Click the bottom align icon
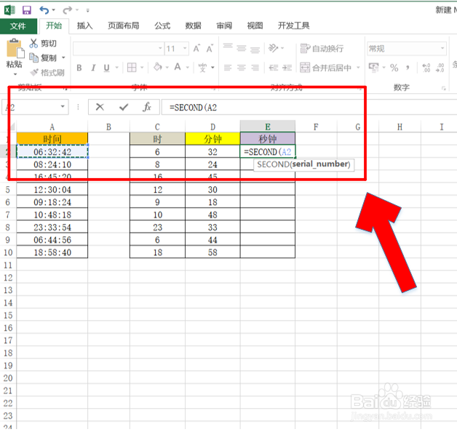 point(255,49)
